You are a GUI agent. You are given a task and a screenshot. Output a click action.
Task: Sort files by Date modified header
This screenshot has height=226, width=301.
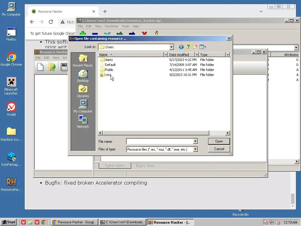tap(181, 55)
